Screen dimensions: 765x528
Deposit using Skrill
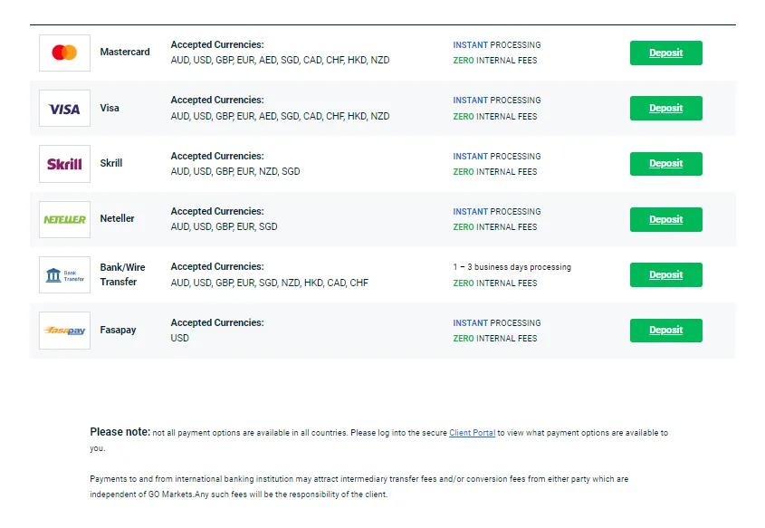pos(666,164)
